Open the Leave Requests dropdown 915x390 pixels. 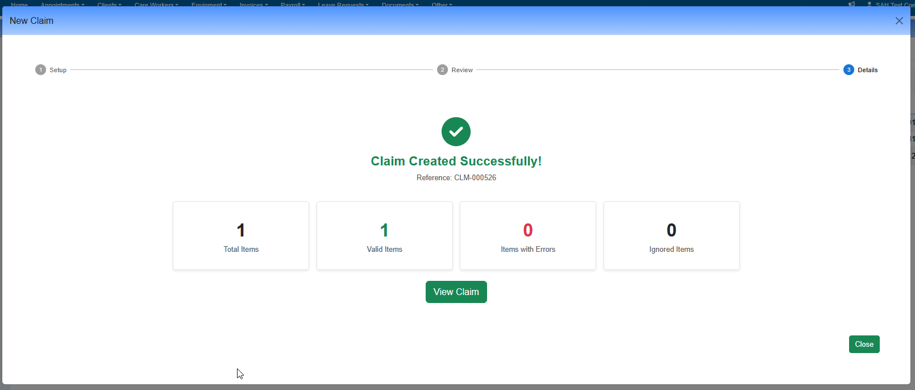click(343, 4)
